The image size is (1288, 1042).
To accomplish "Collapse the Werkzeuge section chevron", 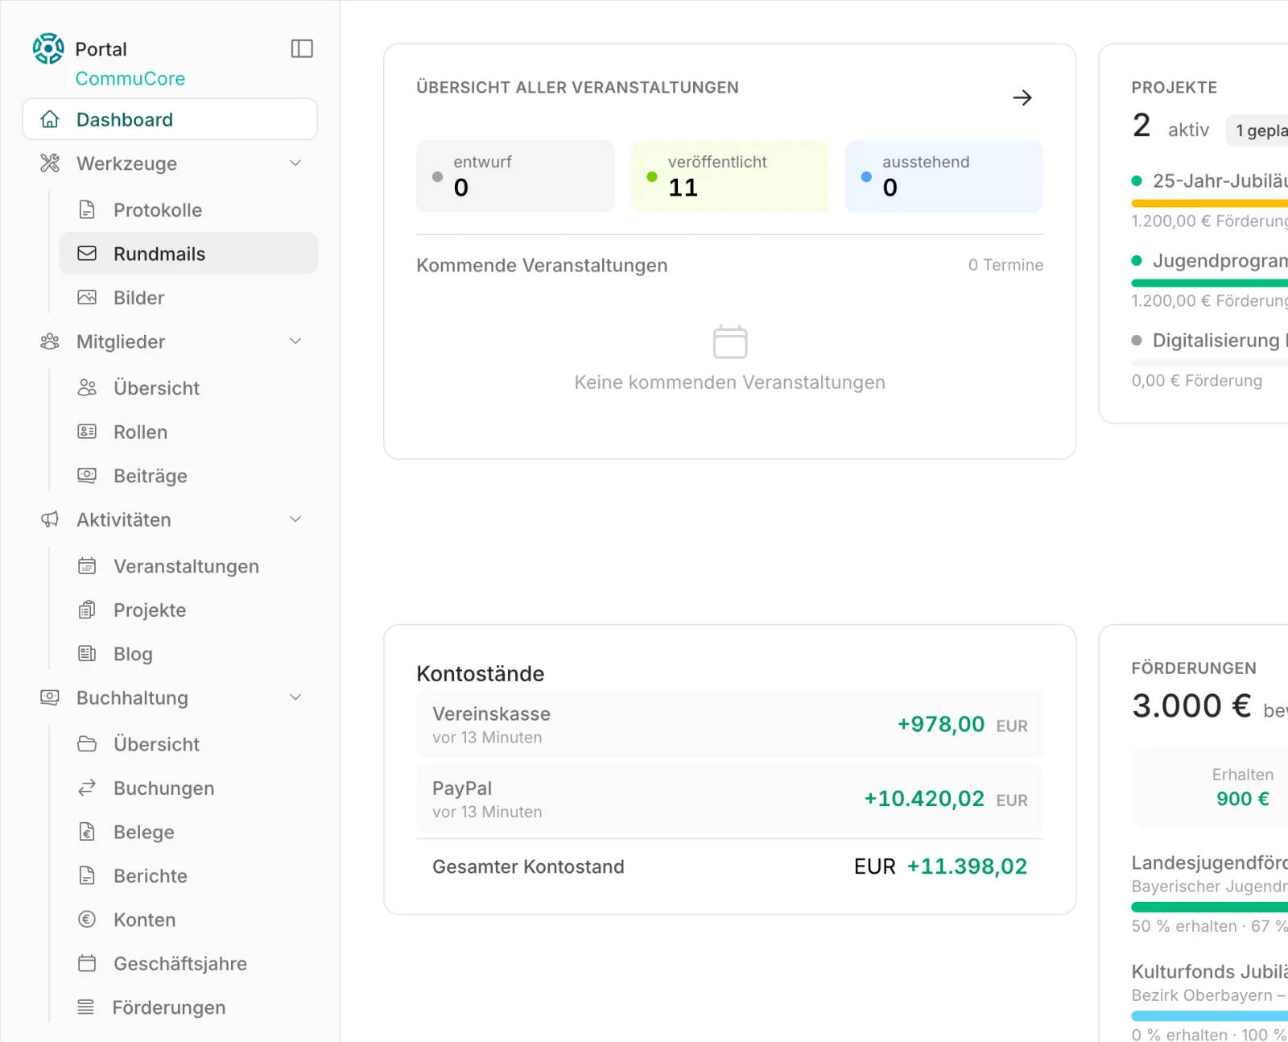I will (295, 163).
